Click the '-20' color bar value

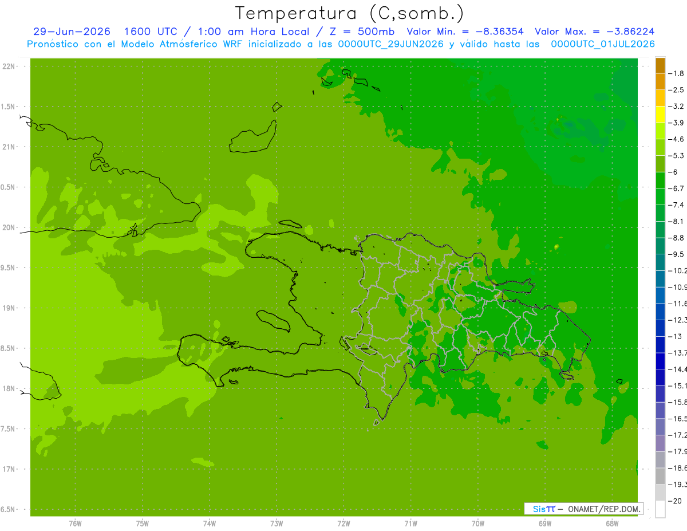pyautogui.click(x=675, y=501)
